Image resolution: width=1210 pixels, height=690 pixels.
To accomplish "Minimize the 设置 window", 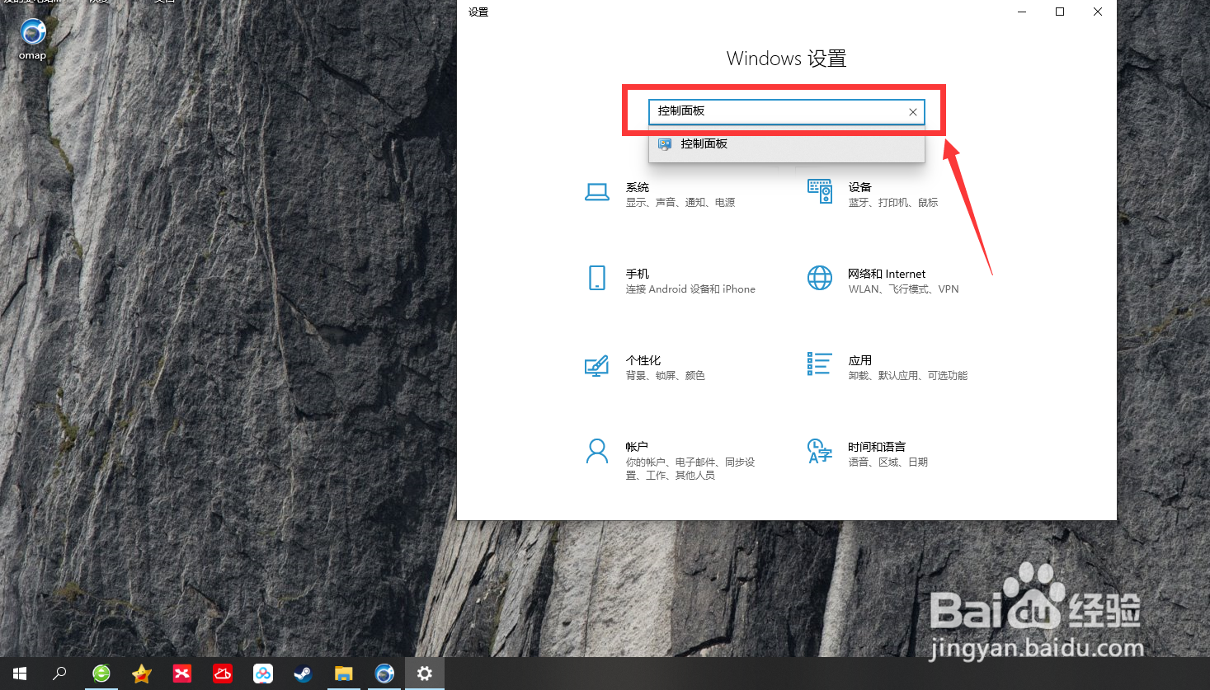I will pyautogui.click(x=1022, y=12).
